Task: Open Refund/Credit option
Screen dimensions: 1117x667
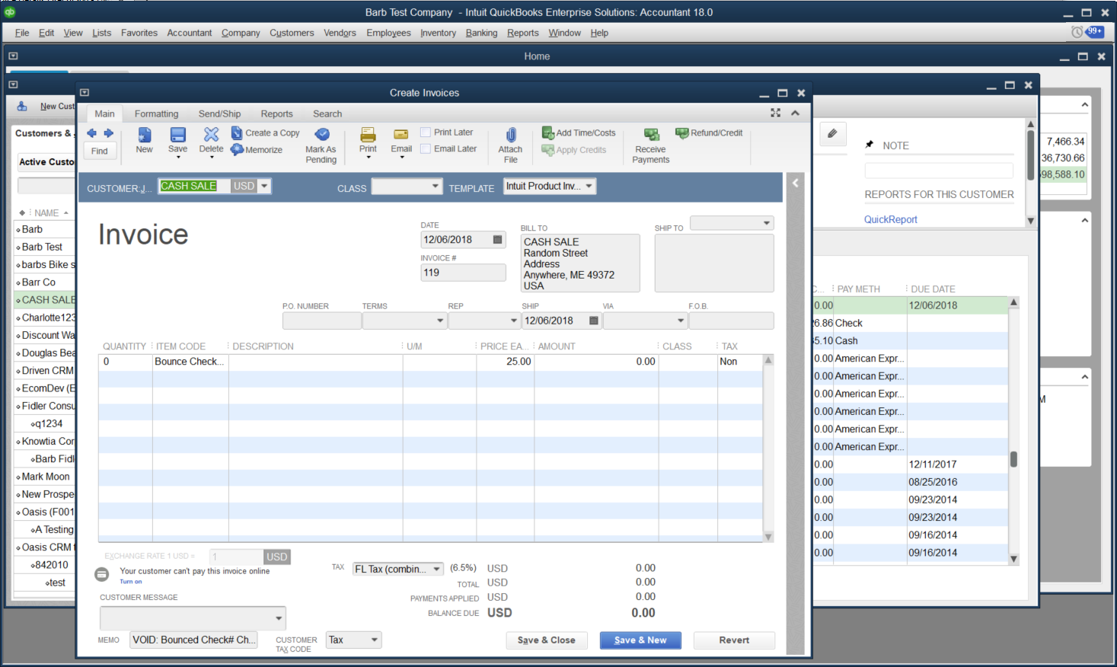Action: 709,132
